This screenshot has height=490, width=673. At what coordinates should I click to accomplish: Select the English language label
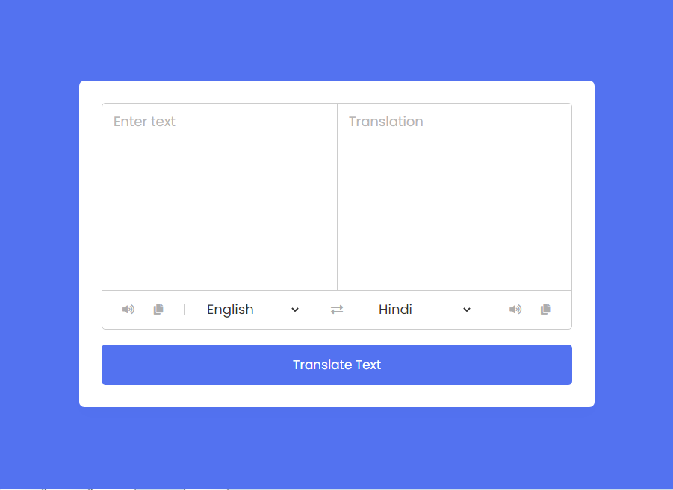[x=230, y=310]
